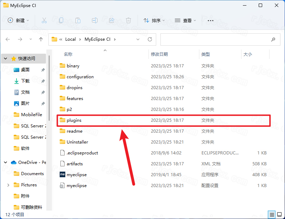This screenshot has height=219, width=285.
Task: Click the Copy icon in toolbar
Action: (x=61, y=20)
